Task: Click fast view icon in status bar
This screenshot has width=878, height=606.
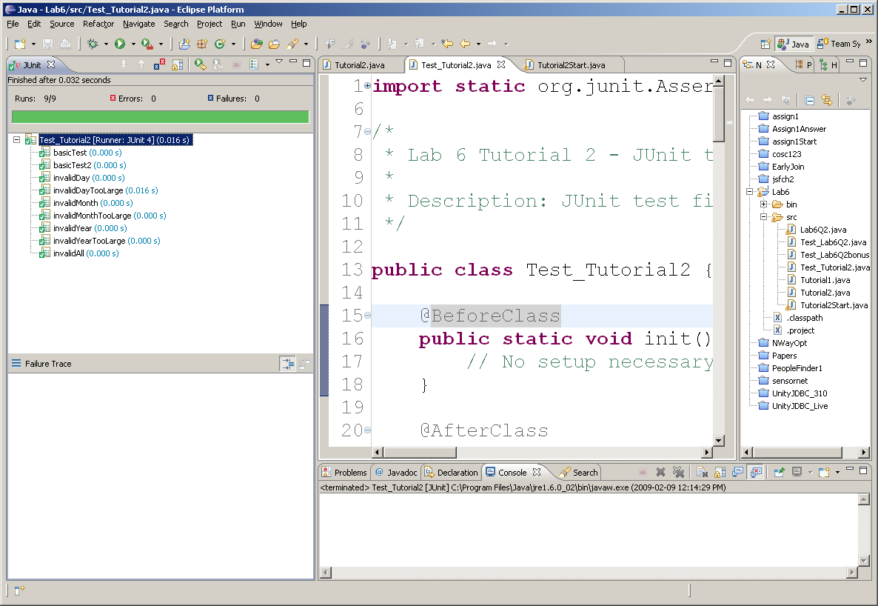Action: 19,590
